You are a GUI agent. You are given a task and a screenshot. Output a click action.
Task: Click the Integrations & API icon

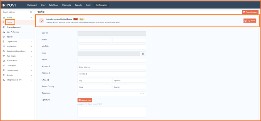[4, 80]
